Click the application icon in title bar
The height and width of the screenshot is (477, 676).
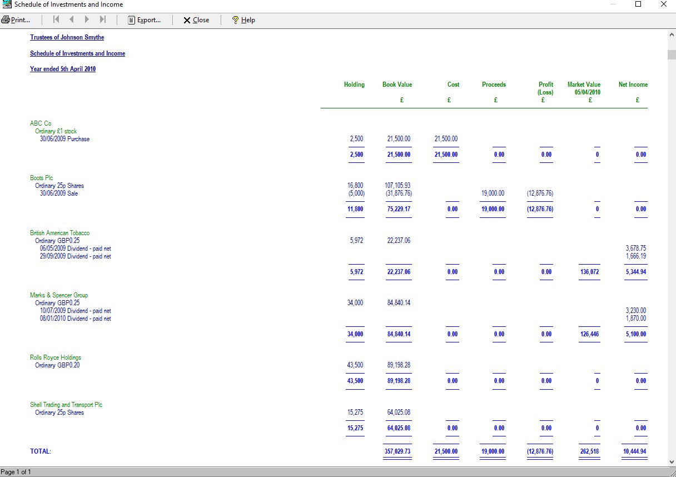[x=7, y=4]
